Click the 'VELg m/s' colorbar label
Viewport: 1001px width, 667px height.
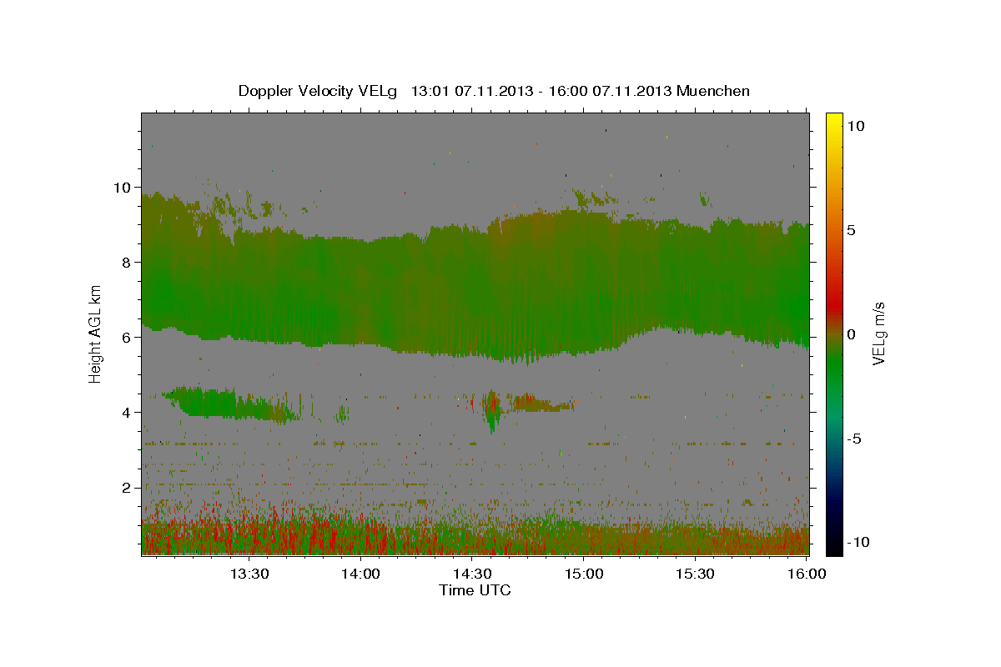(878, 333)
